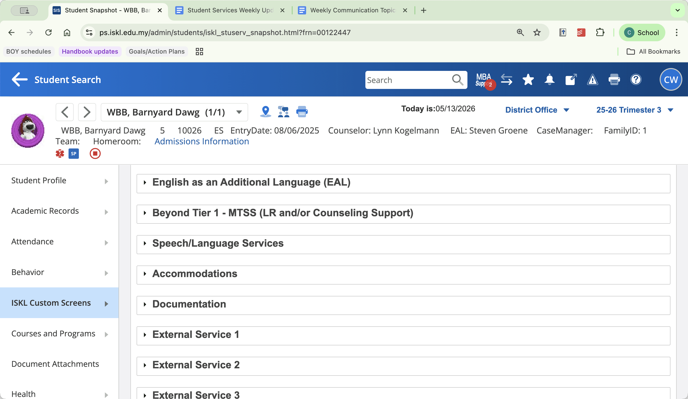The width and height of the screenshot is (688, 399).
Task: Click the red stop circle alert icon
Action: (95, 153)
